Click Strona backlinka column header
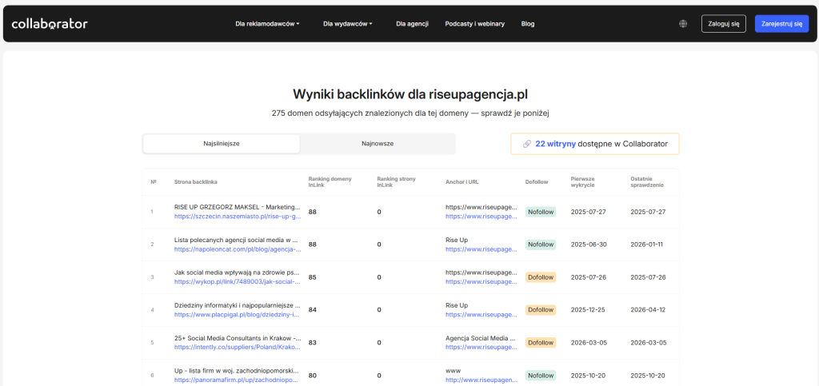The image size is (819, 386). tap(196, 182)
